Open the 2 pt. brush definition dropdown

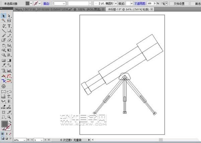[x=116, y=4]
